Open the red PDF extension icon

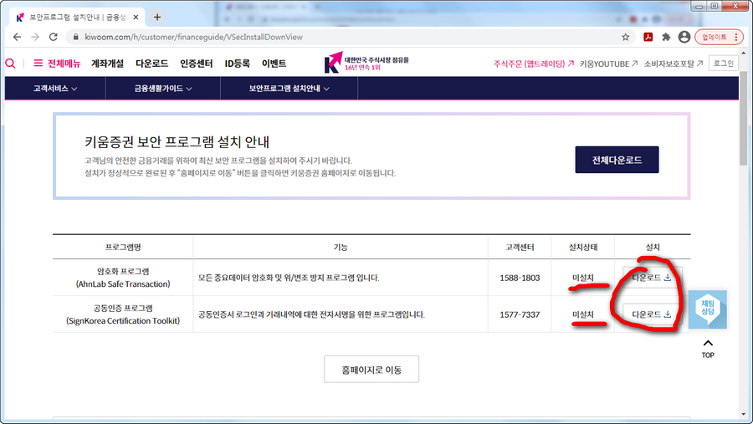click(648, 37)
